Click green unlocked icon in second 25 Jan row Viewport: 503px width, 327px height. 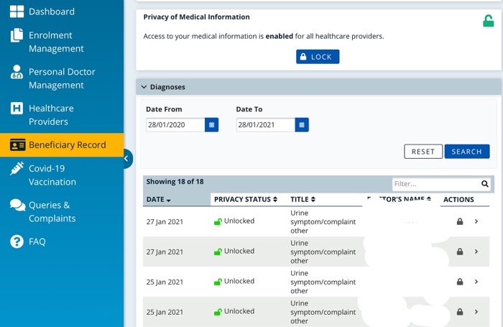tap(218, 312)
